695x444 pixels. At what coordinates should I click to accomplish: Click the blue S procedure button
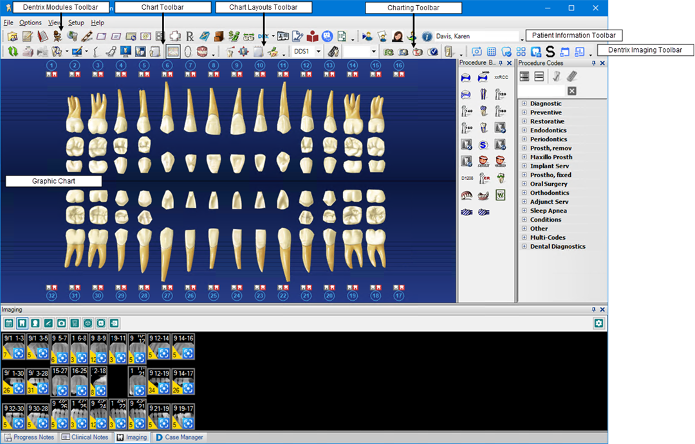(x=483, y=145)
